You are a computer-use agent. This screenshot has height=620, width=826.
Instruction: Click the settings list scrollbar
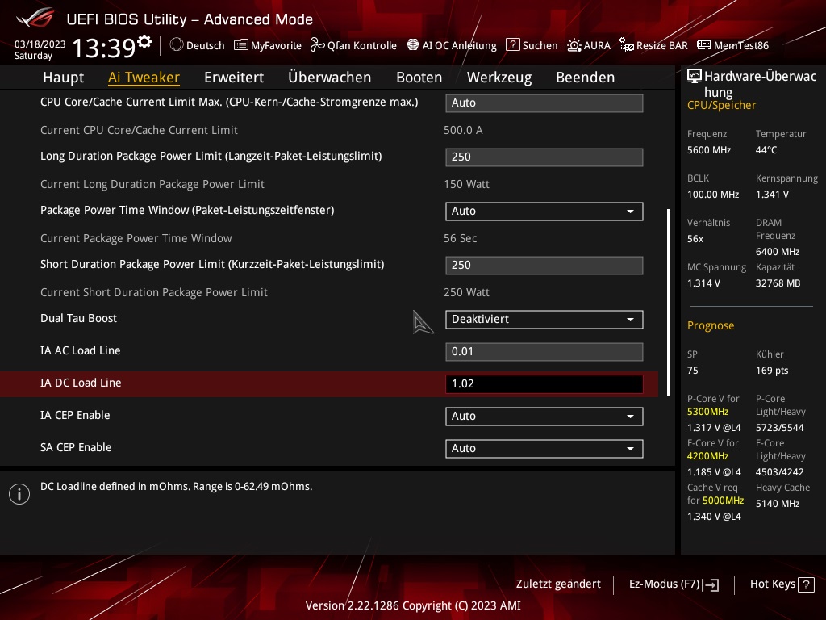point(669,302)
